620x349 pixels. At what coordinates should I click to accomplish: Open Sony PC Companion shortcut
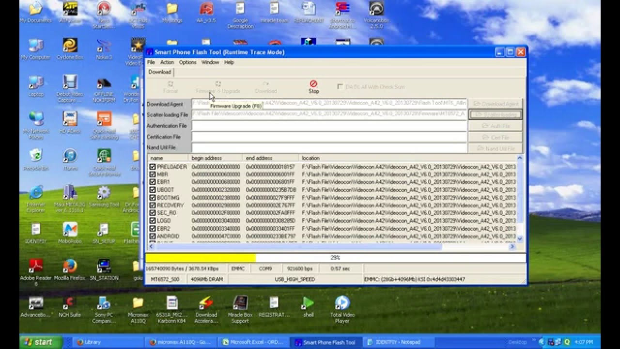pos(104,309)
